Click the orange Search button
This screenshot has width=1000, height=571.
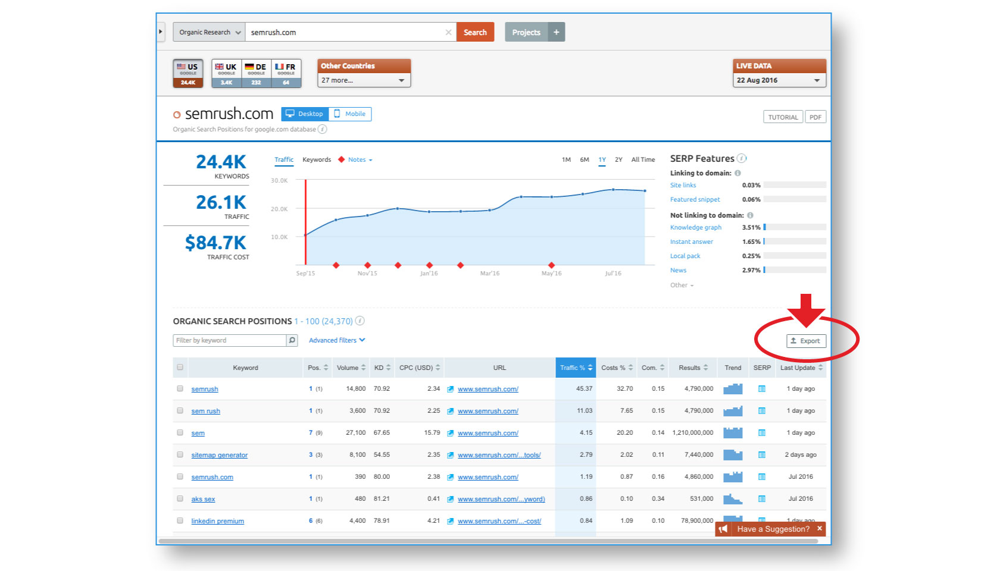[x=475, y=32]
